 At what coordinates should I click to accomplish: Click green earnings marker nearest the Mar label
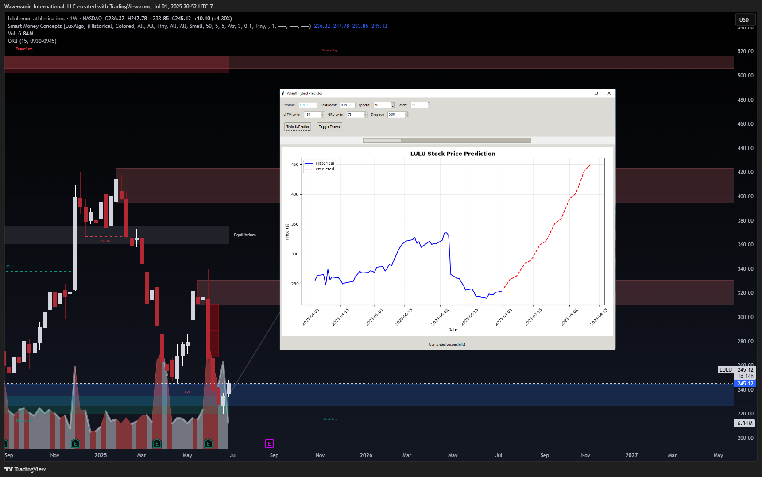[157, 443]
